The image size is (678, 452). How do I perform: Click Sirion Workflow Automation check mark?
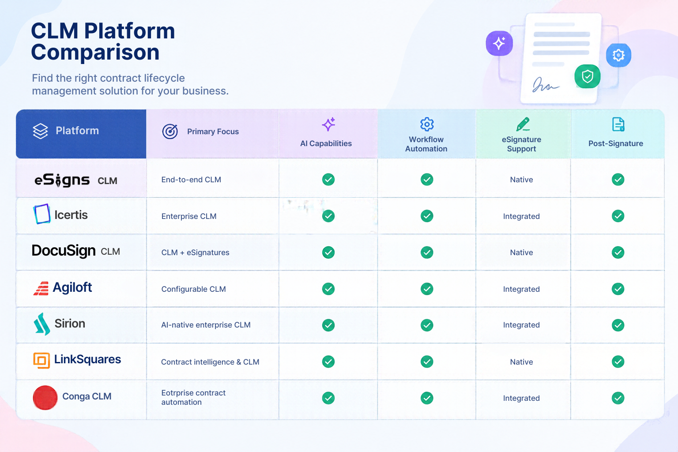pos(427,325)
